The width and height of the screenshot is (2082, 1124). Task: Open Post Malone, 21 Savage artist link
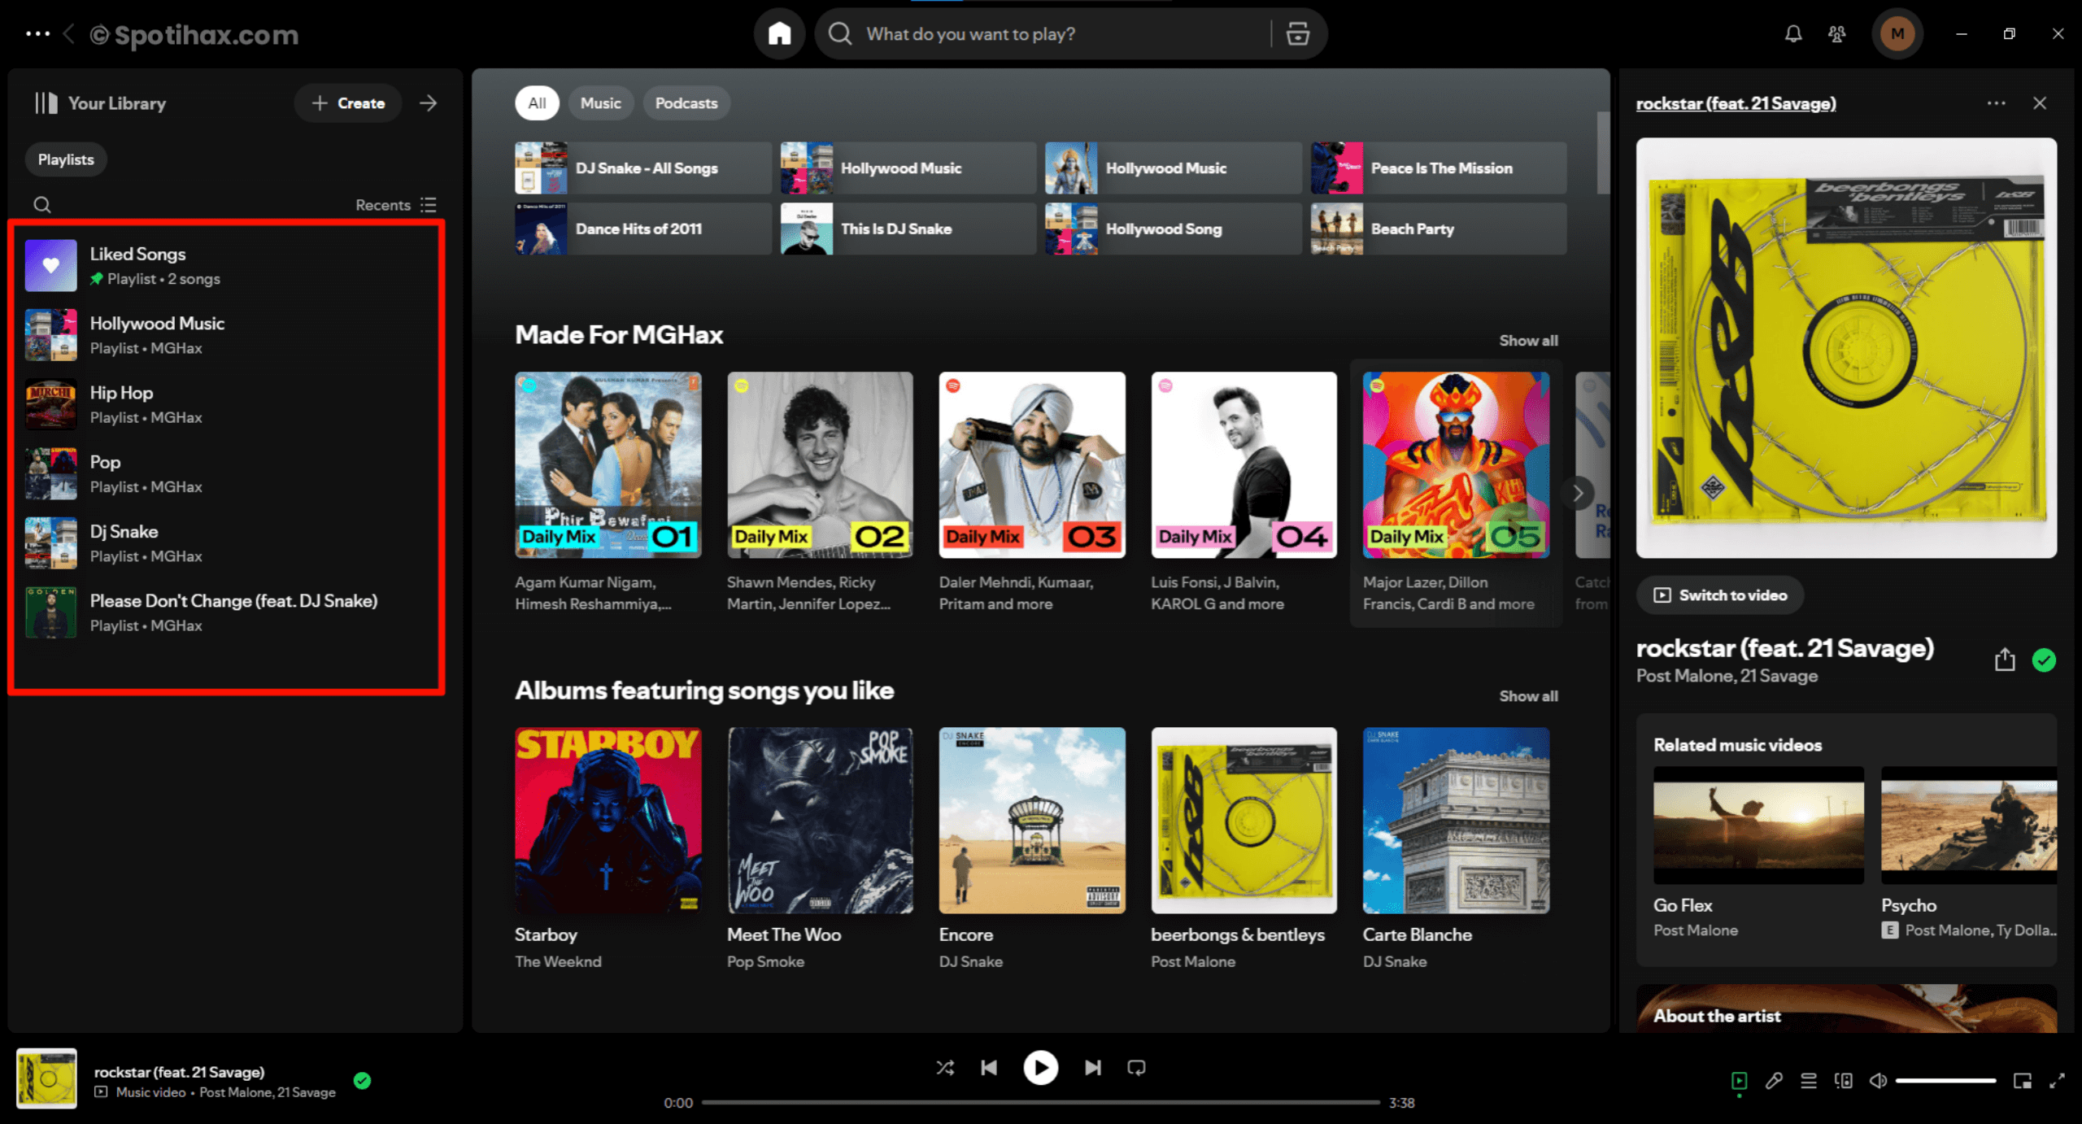coord(1726,675)
